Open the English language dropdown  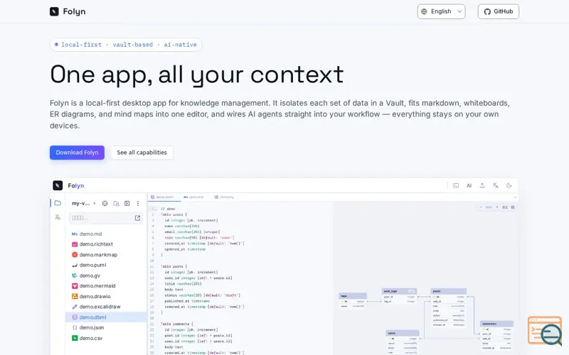pos(441,11)
